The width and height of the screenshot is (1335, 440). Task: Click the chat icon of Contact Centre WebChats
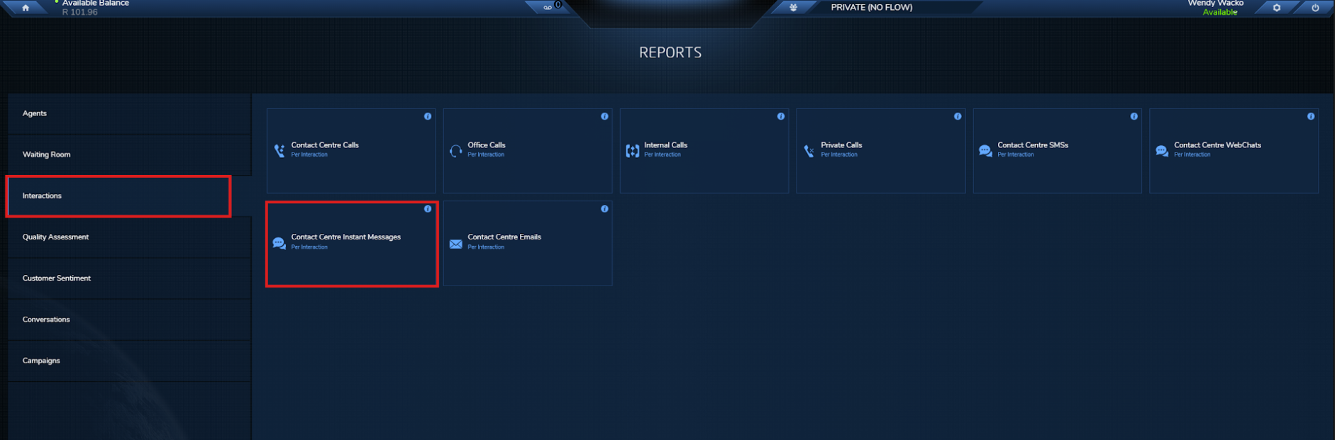pyautogui.click(x=1162, y=151)
